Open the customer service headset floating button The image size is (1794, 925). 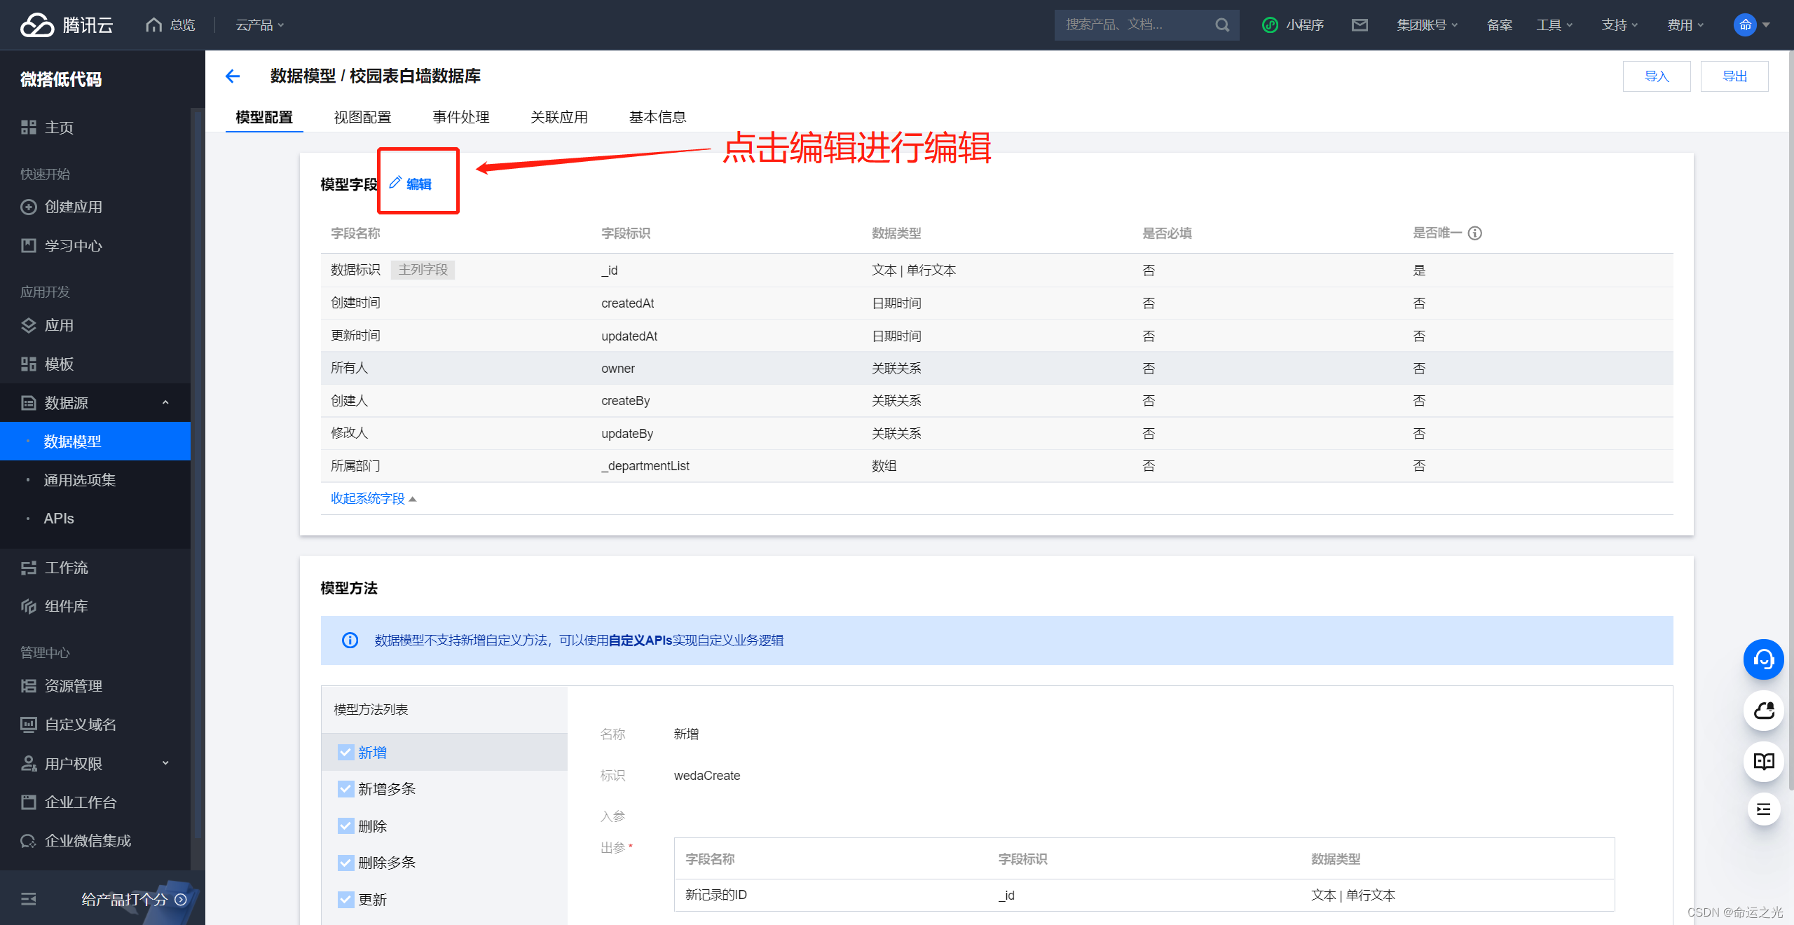[x=1763, y=659]
